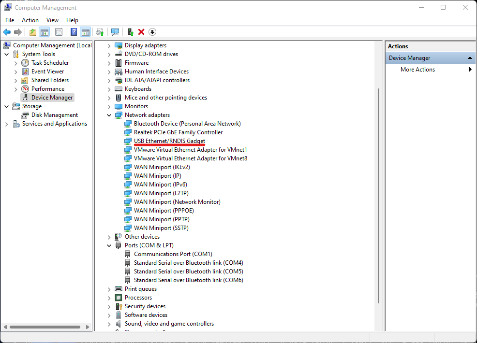
Task: Click the Disable device down-arrow icon
Action: click(x=152, y=32)
